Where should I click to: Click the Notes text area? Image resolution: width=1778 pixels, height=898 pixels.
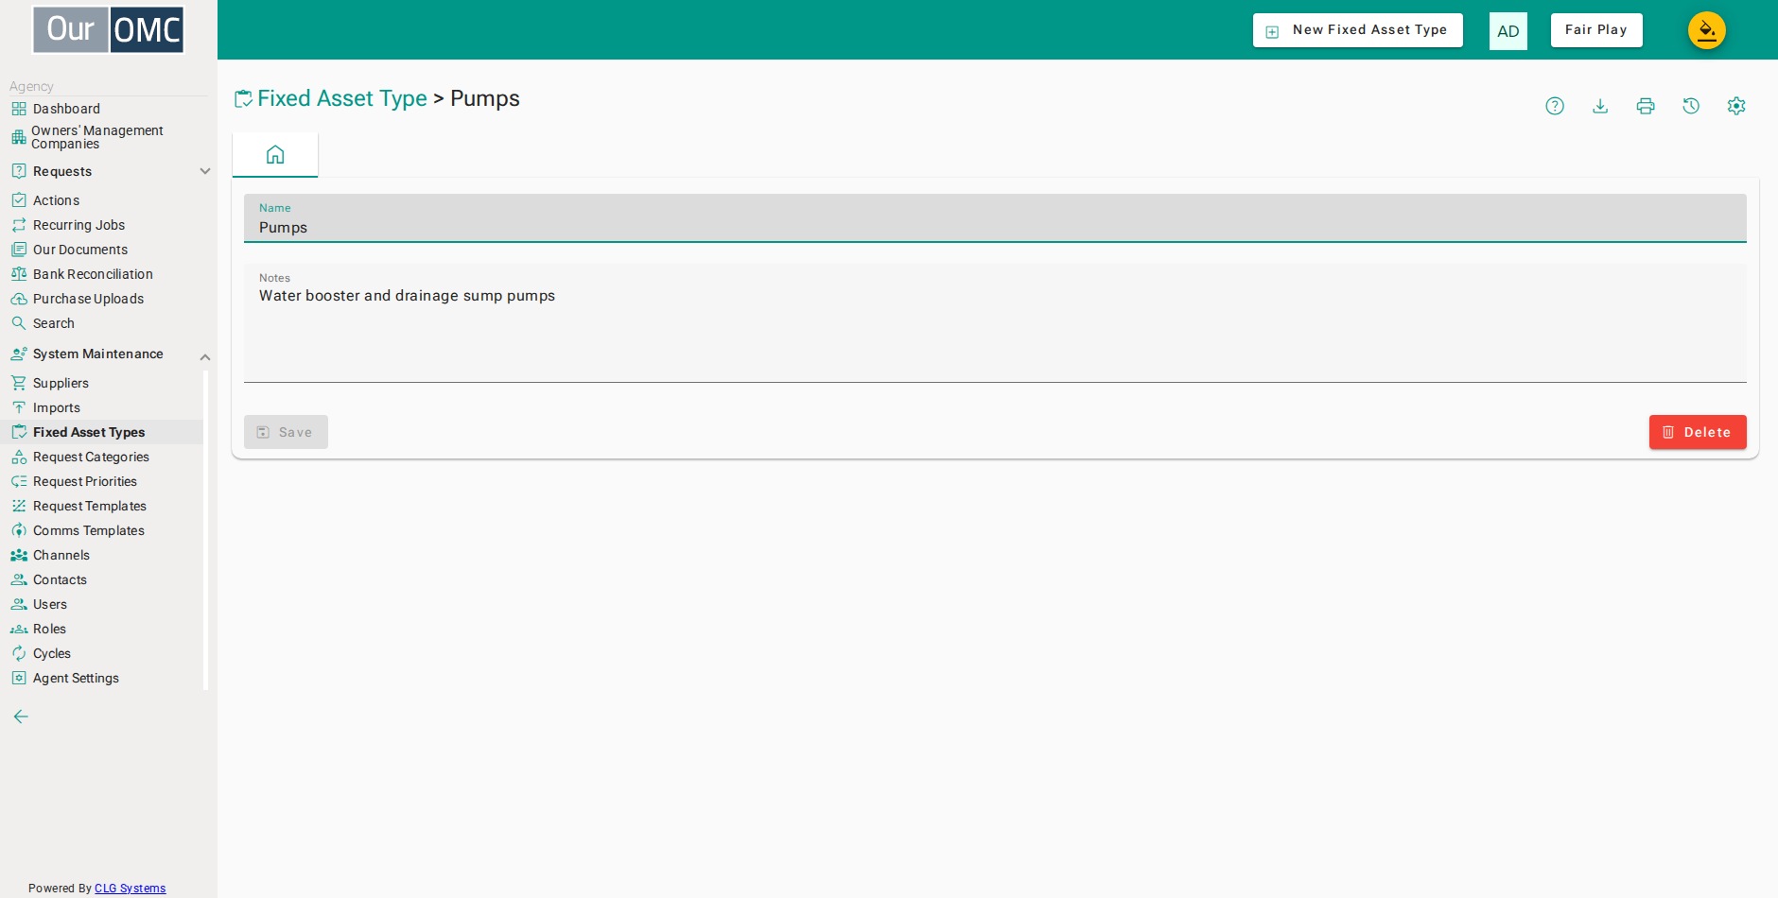(995, 323)
